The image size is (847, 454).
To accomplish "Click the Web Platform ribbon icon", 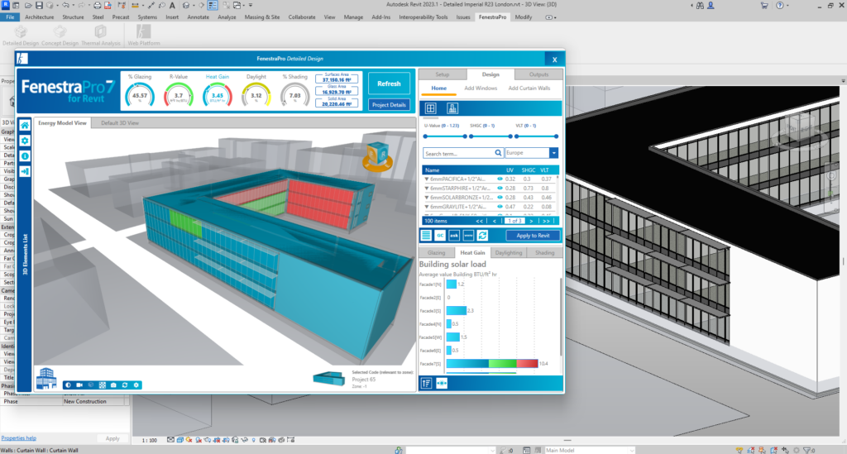I will pyautogui.click(x=143, y=32).
